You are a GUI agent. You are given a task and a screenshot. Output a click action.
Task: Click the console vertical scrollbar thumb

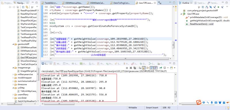pos(175,94)
